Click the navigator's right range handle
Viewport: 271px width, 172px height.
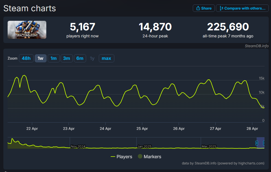pos(264,143)
